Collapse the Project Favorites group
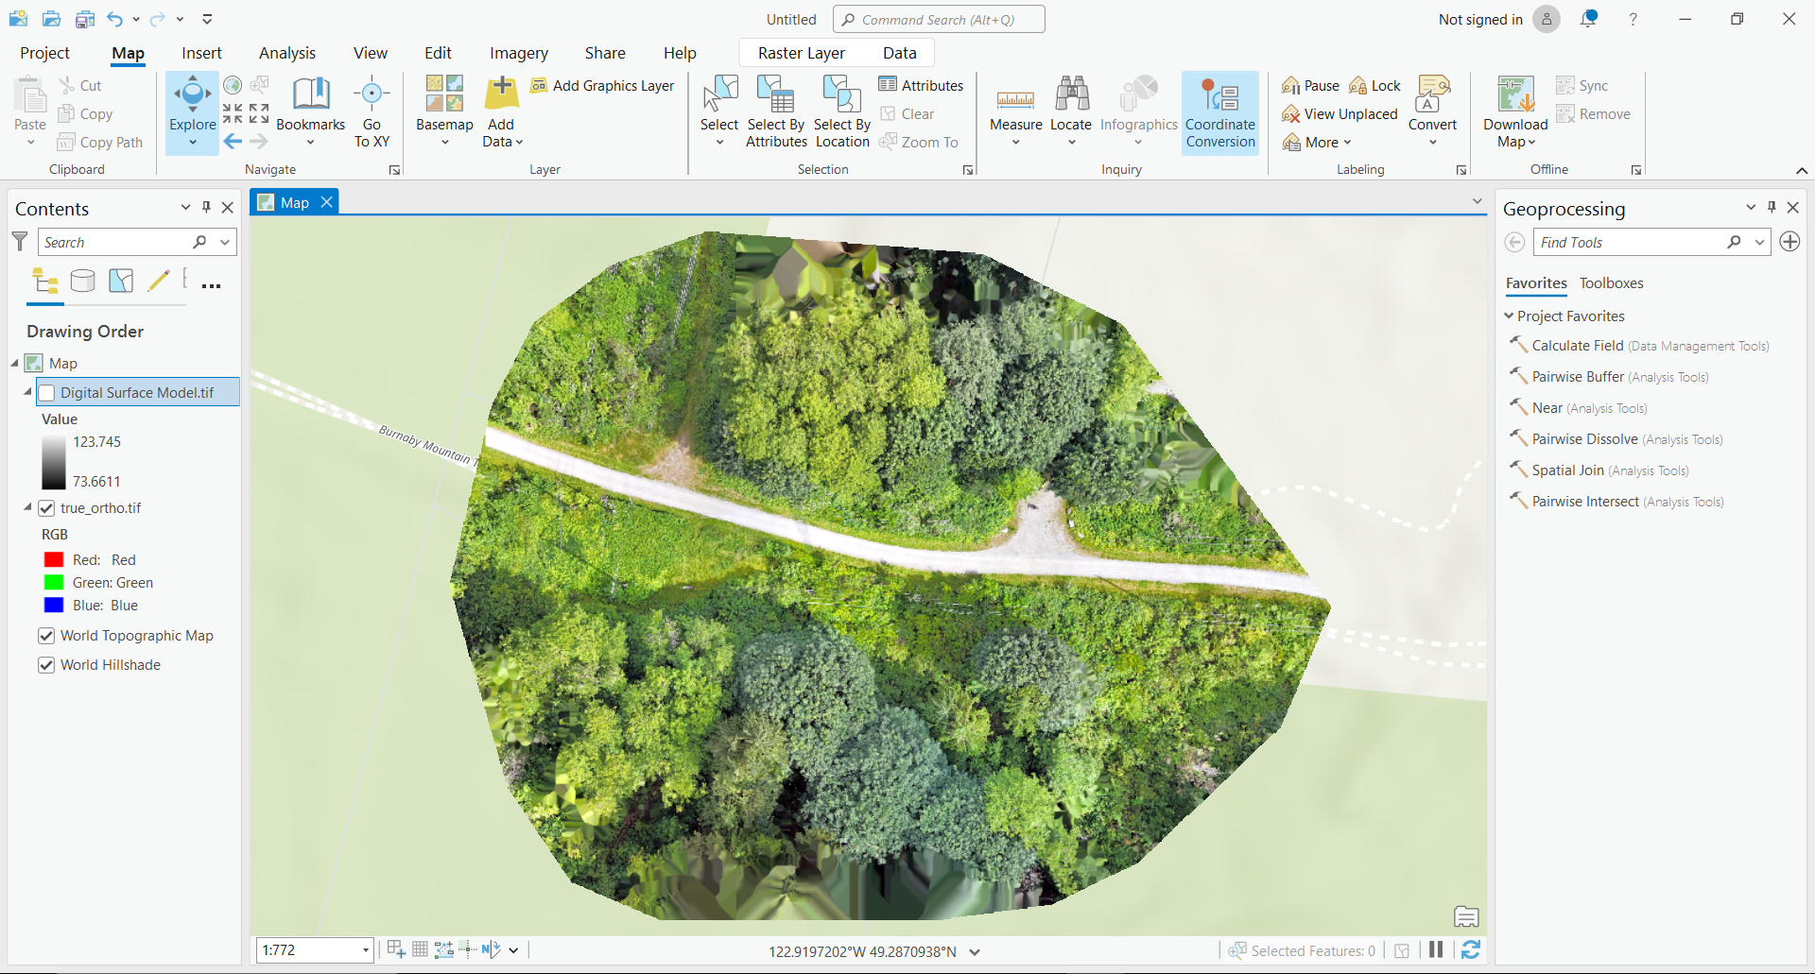The height and width of the screenshot is (974, 1815). tap(1509, 316)
